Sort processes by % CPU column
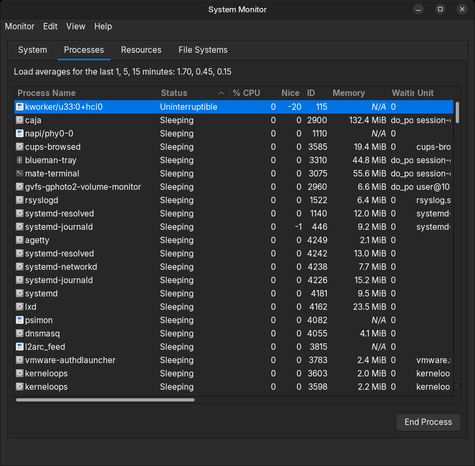 [246, 93]
